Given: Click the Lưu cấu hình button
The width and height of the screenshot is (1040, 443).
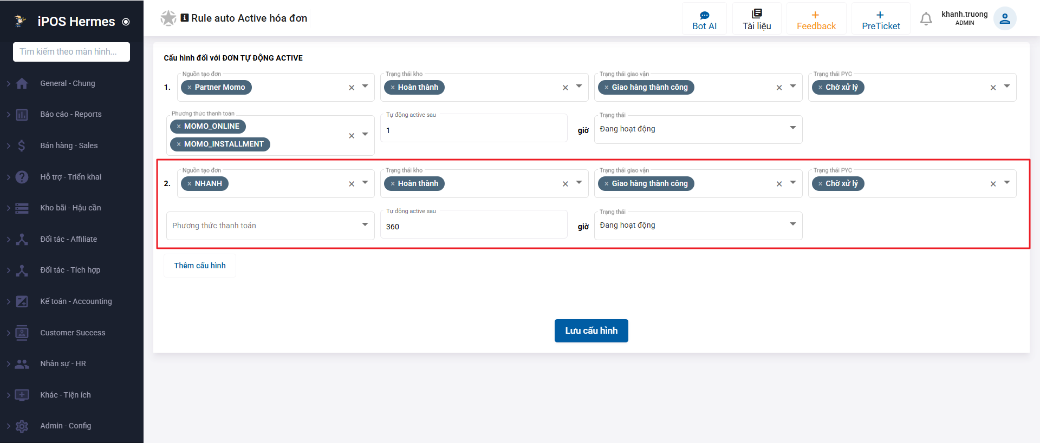Looking at the screenshot, I should coord(591,330).
